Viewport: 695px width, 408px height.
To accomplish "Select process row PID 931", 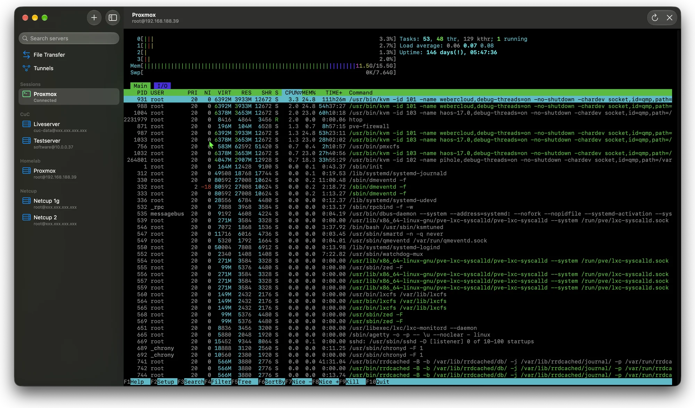I will [x=398, y=100].
